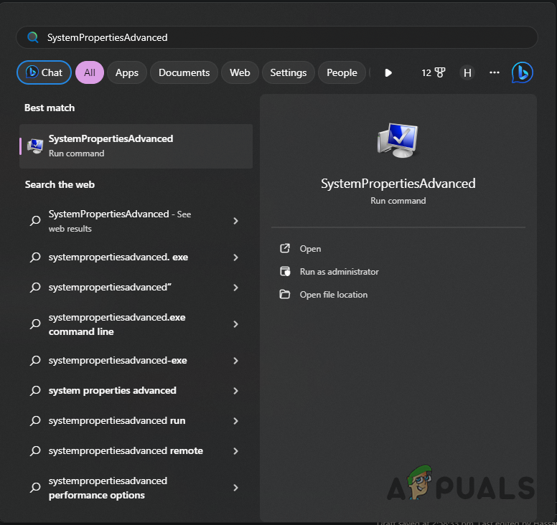Expand chevron for 'systempropertiesadvanced-exe'
This screenshot has width=557, height=525.
click(235, 361)
